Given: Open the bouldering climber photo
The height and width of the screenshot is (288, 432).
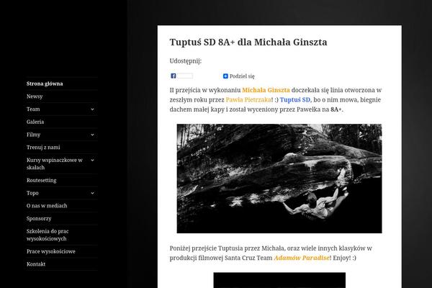Looking at the screenshot, I should pos(279,179).
